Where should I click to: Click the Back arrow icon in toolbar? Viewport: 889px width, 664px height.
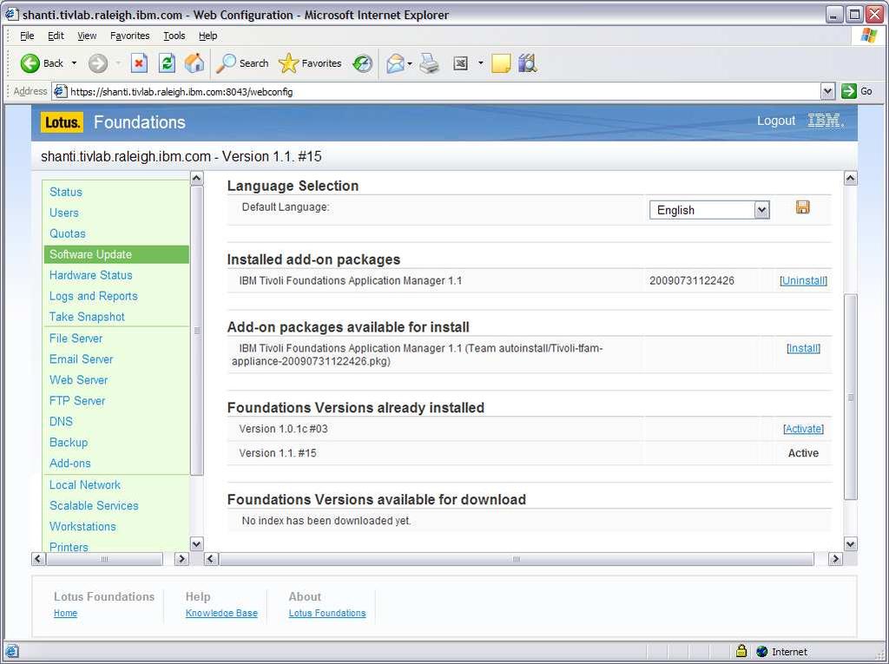point(30,63)
